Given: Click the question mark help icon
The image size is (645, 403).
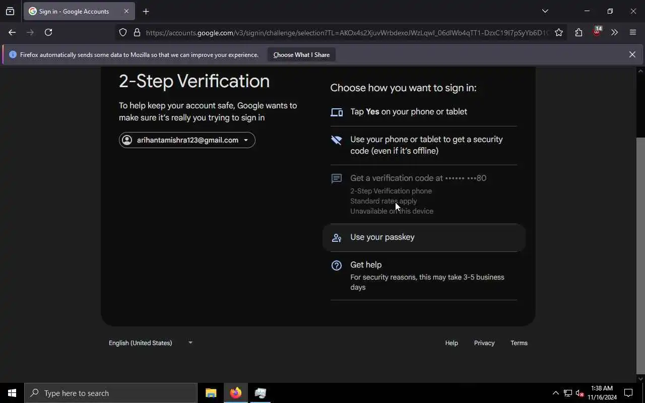Looking at the screenshot, I should [337, 265].
